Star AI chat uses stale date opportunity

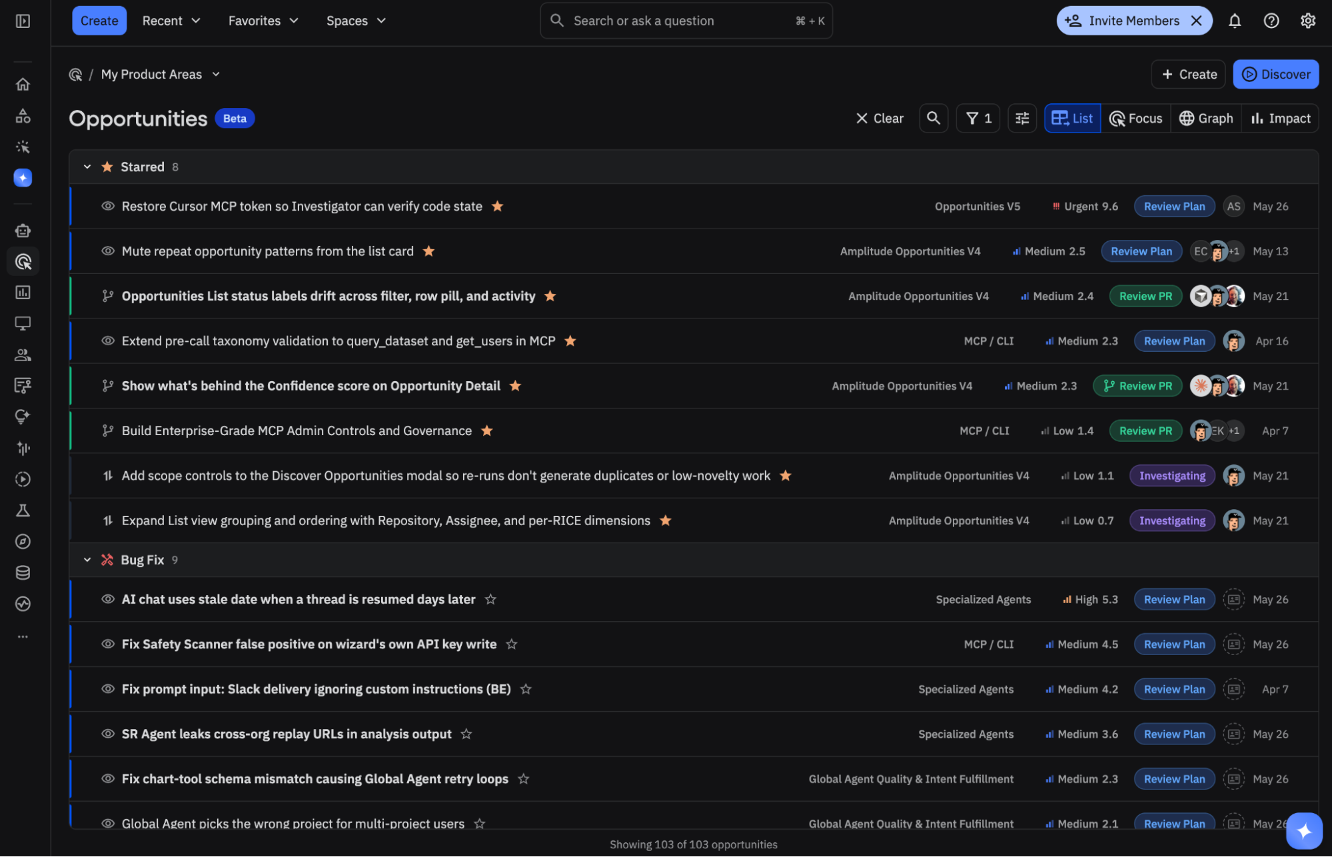click(490, 600)
